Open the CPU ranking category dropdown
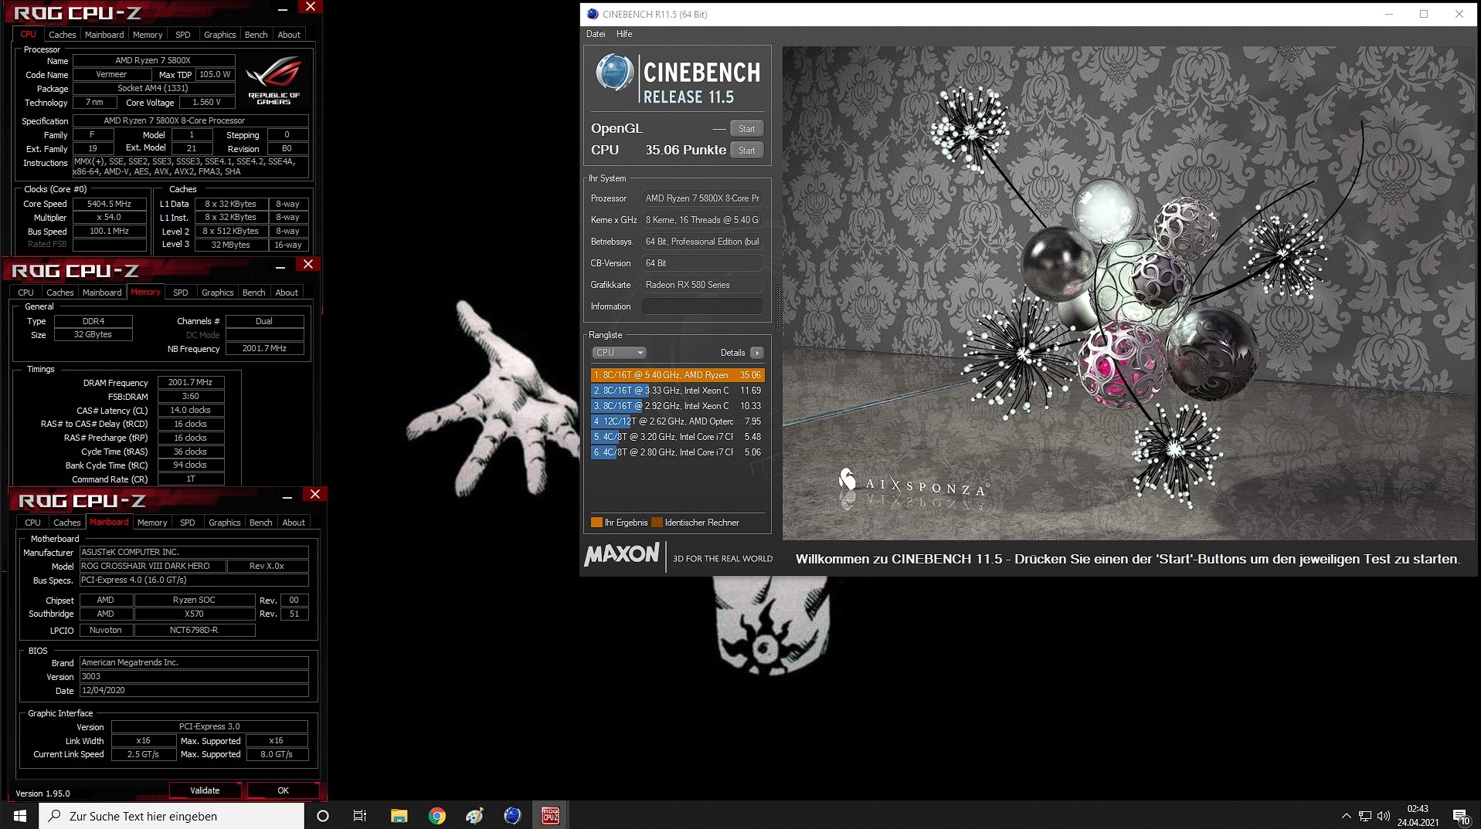Image resolution: width=1481 pixels, height=829 pixels. (x=619, y=353)
